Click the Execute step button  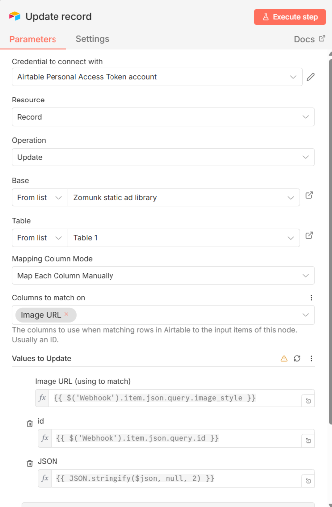[290, 17]
